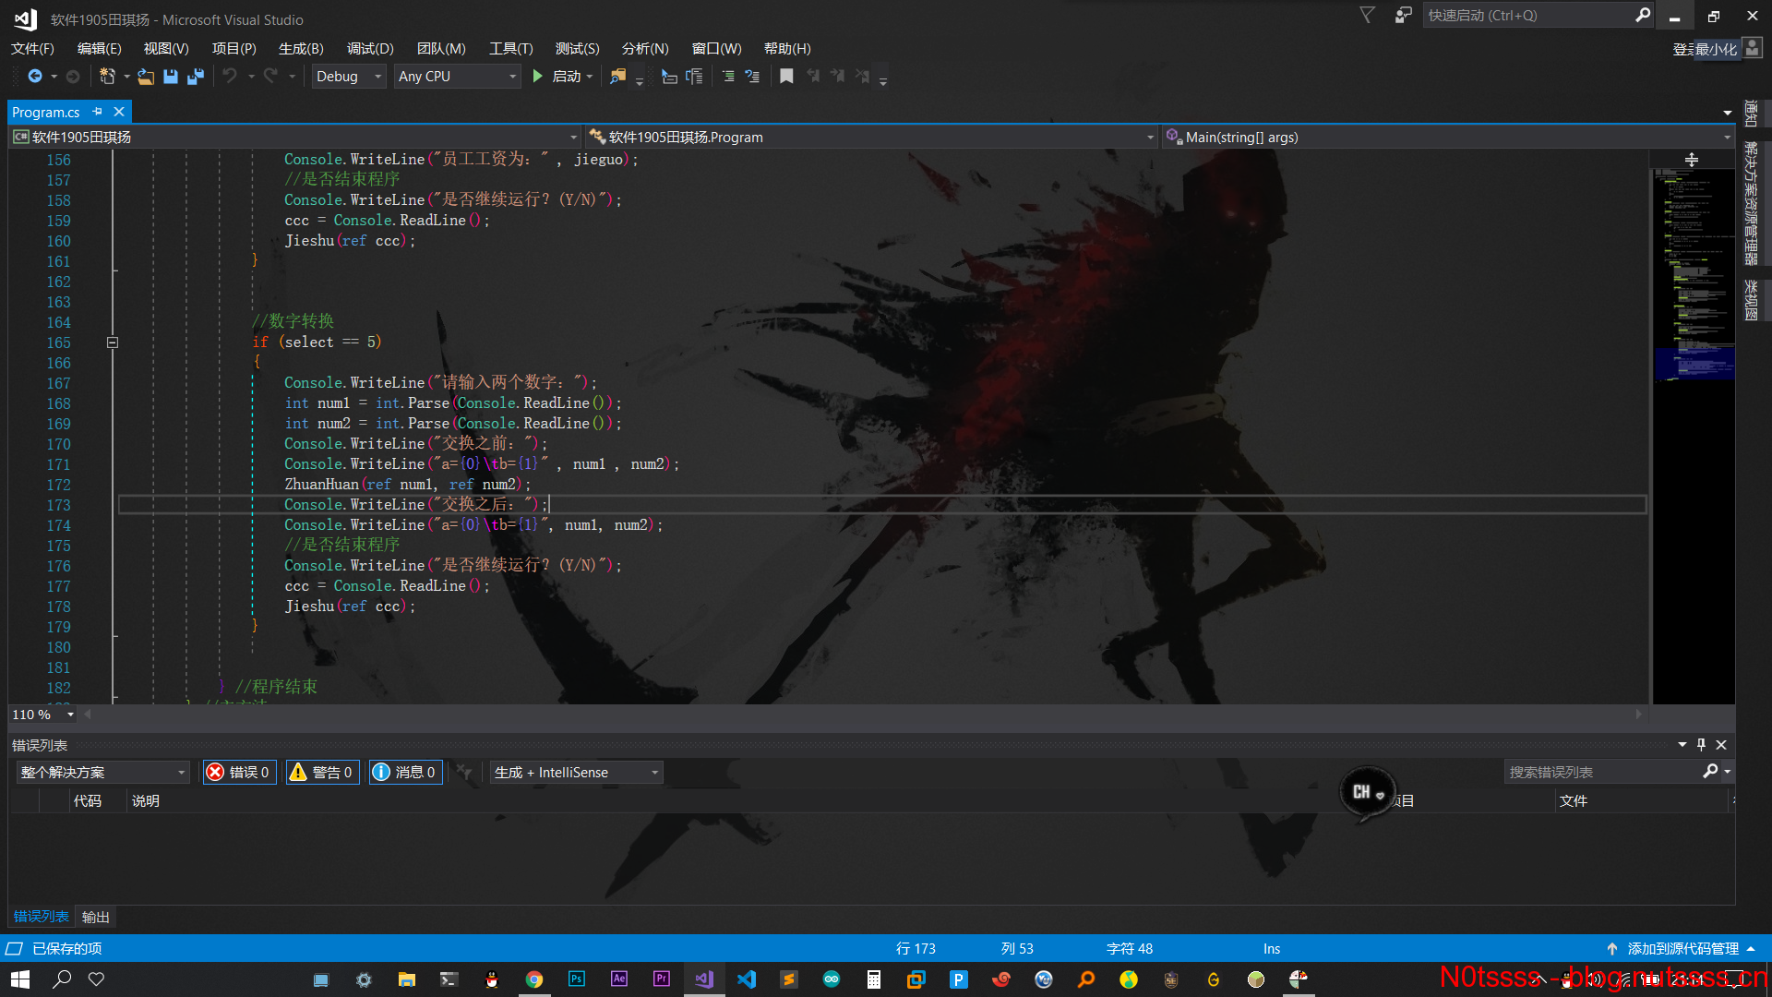Open the 视图(V) menu
The height and width of the screenshot is (997, 1772).
click(166, 48)
